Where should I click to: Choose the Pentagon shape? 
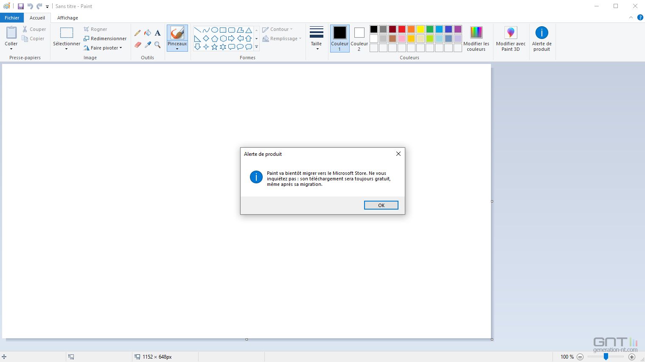(215, 39)
